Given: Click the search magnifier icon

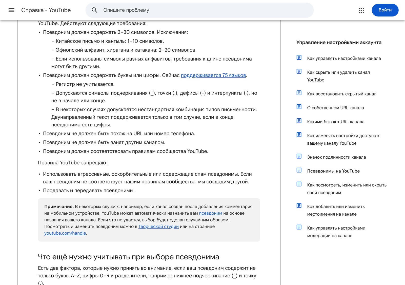Looking at the screenshot, I should coord(94,10).
